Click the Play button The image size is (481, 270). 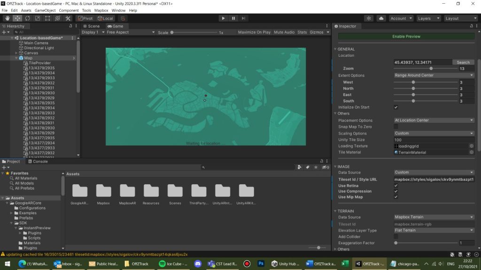pos(223,18)
